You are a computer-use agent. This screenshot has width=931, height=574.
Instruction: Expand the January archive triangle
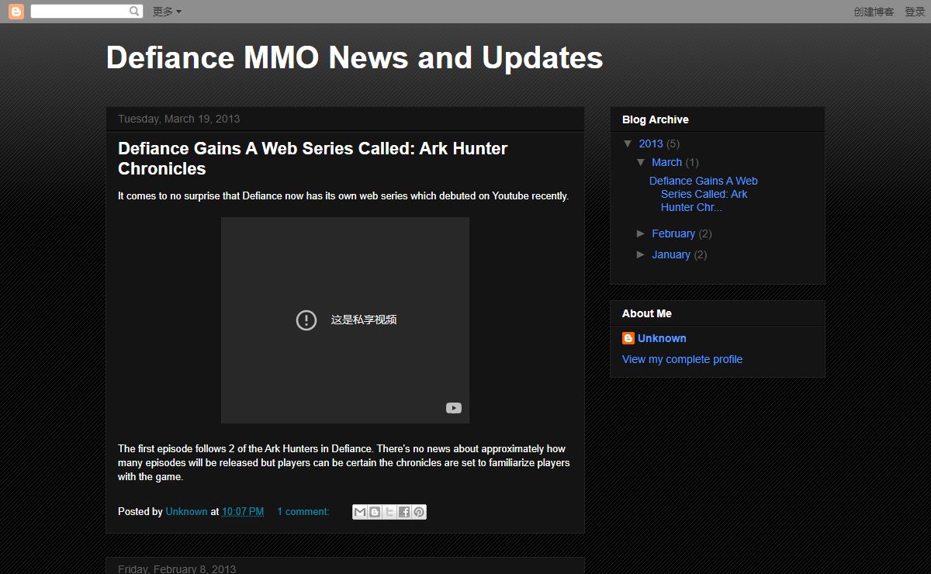[641, 254]
